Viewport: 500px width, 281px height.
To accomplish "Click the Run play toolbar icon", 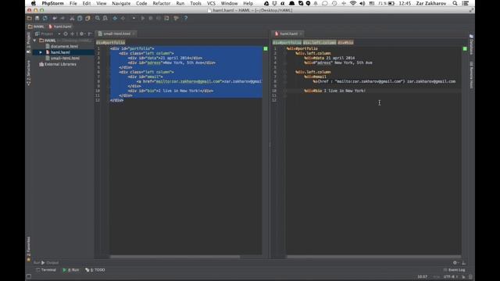I will [x=143, y=19].
